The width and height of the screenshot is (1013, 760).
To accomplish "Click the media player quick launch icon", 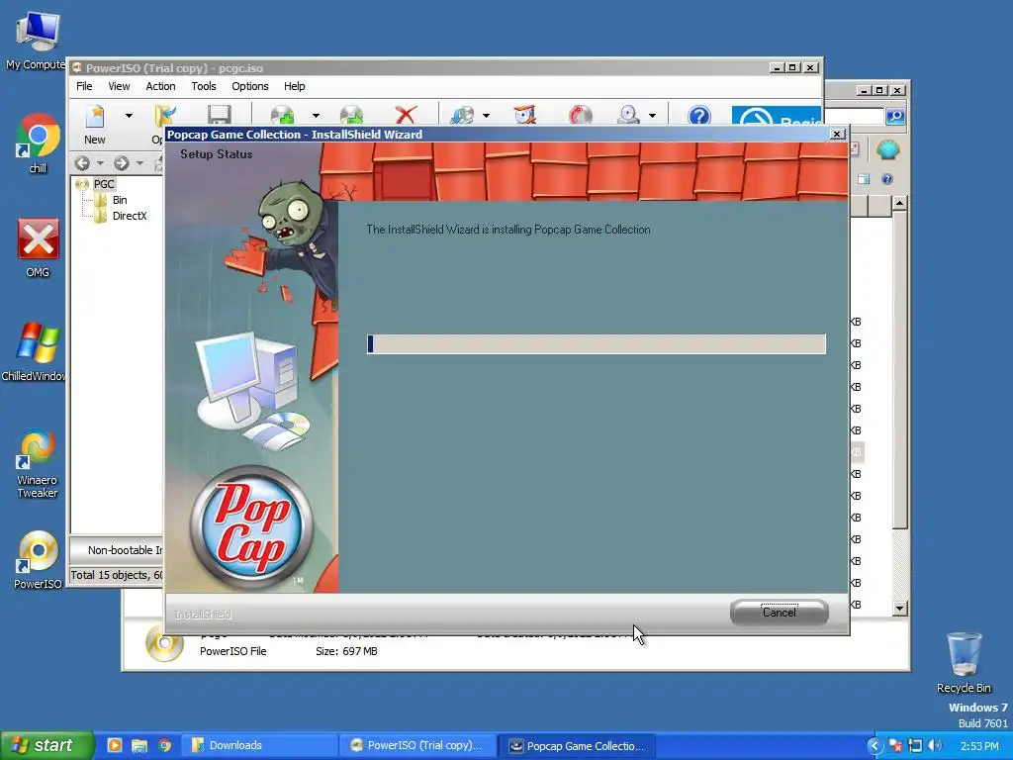I will (x=115, y=745).
